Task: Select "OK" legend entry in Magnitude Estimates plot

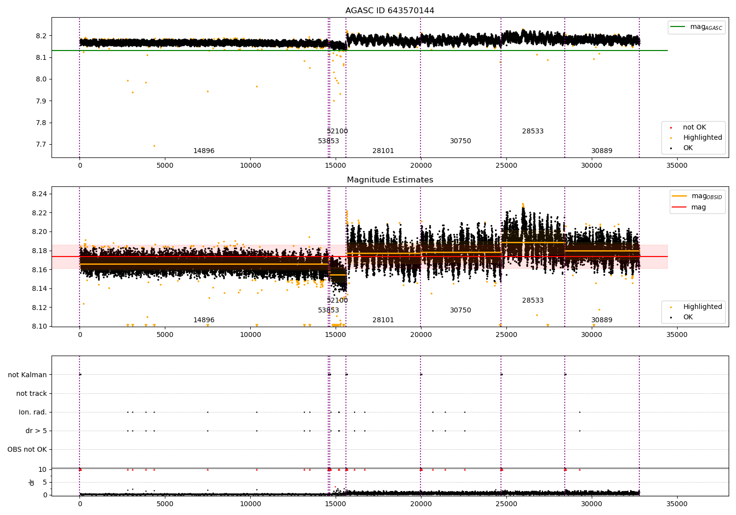Action: [688, 317]
